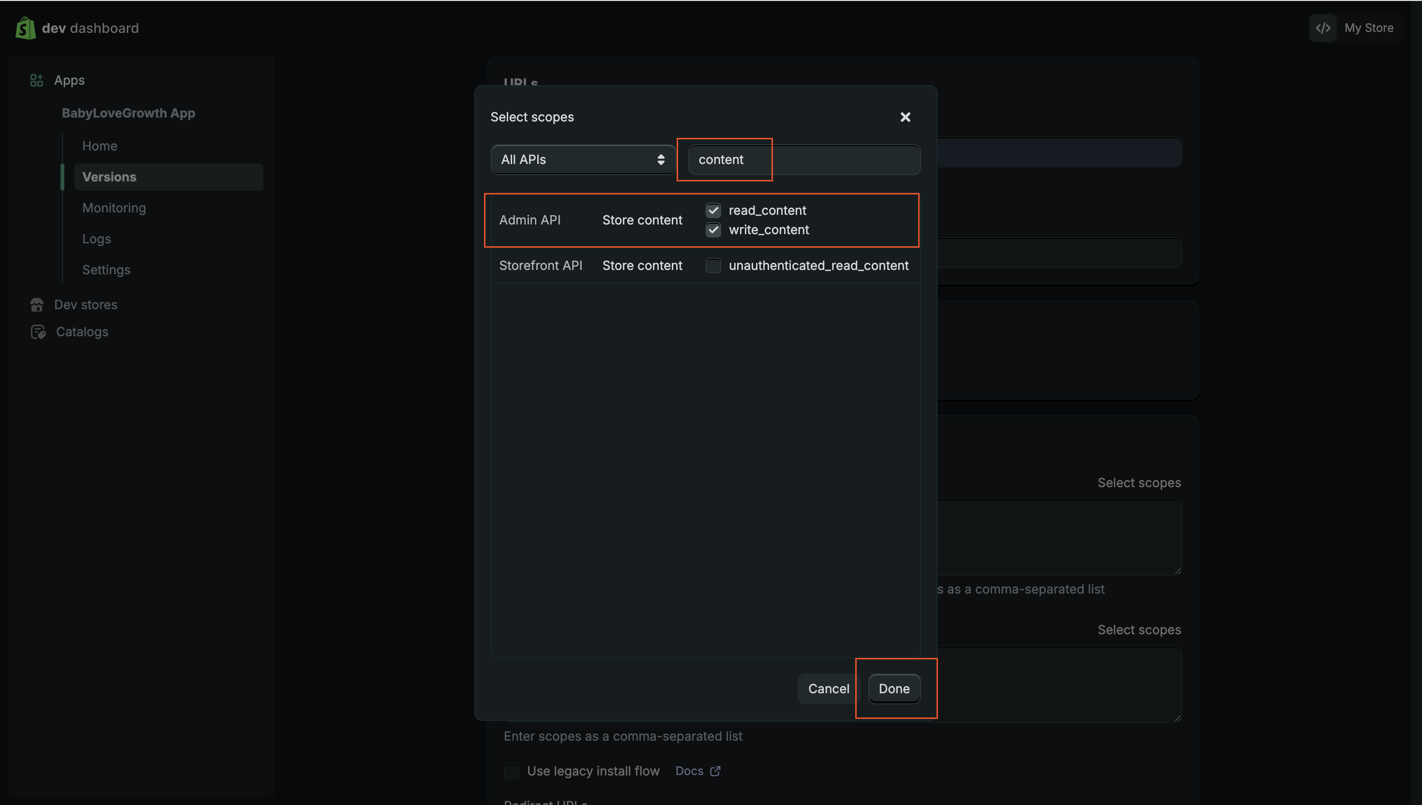Viewport: 1422px width, 805px height.
Task: Go to Monitoring in the sidebar
Action: point(114,208)
